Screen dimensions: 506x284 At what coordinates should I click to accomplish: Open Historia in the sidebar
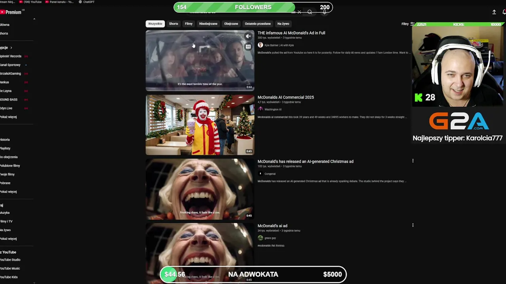[x=5, y=140]
